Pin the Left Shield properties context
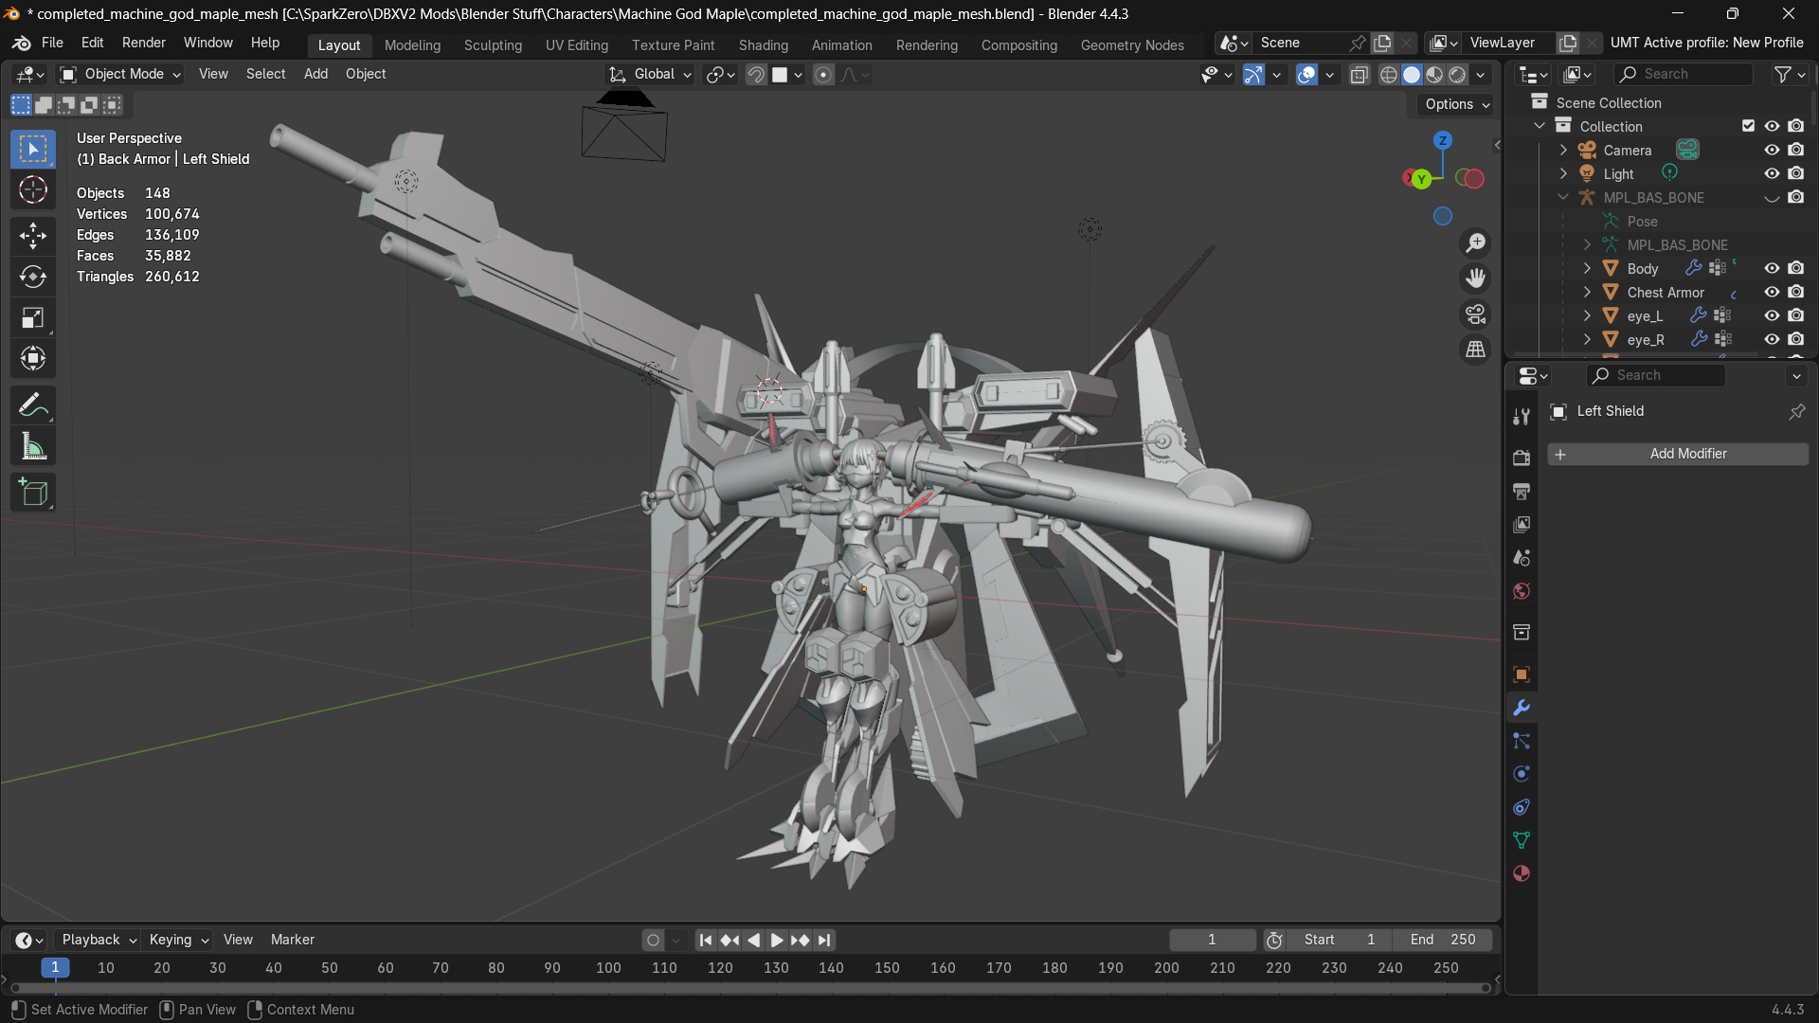The width and height of the screenshot is (1819, 1023). [1796, 411]
